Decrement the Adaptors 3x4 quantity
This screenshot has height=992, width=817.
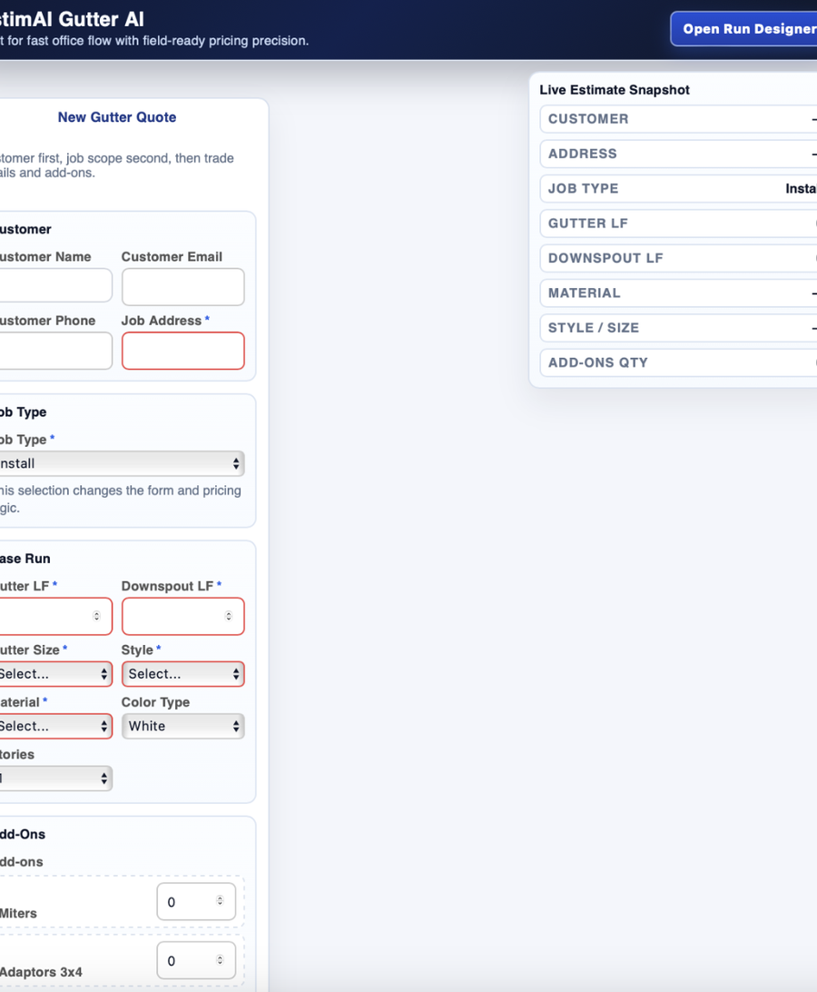(x=218, y=965)
